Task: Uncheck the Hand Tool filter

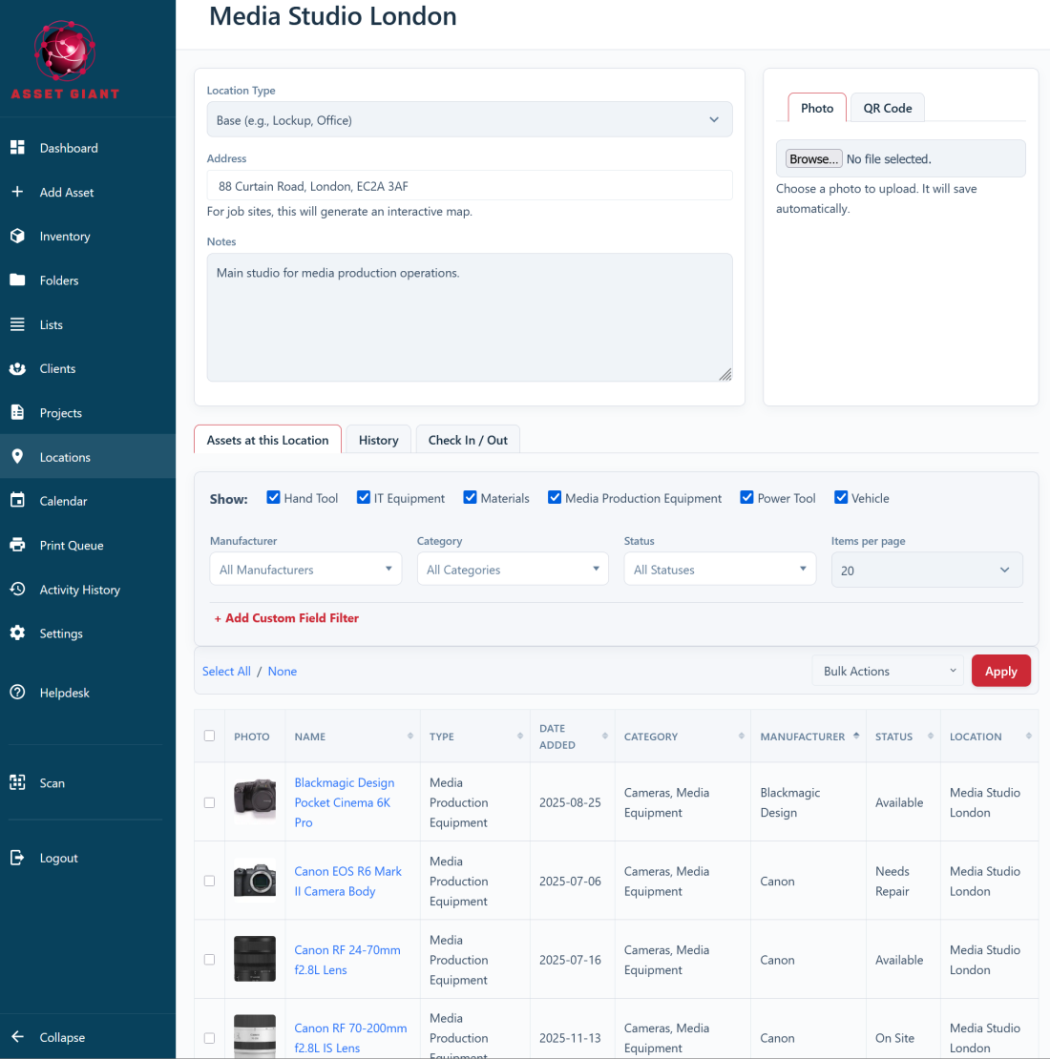Action: 273,497
